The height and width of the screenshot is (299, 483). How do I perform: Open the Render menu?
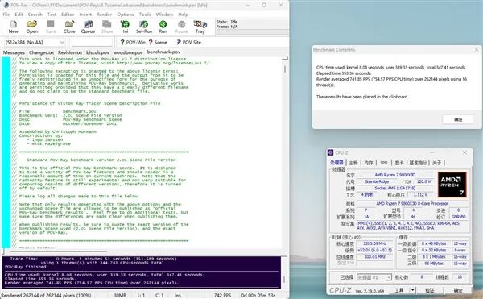pyautogui.click(x=104, y=15)
